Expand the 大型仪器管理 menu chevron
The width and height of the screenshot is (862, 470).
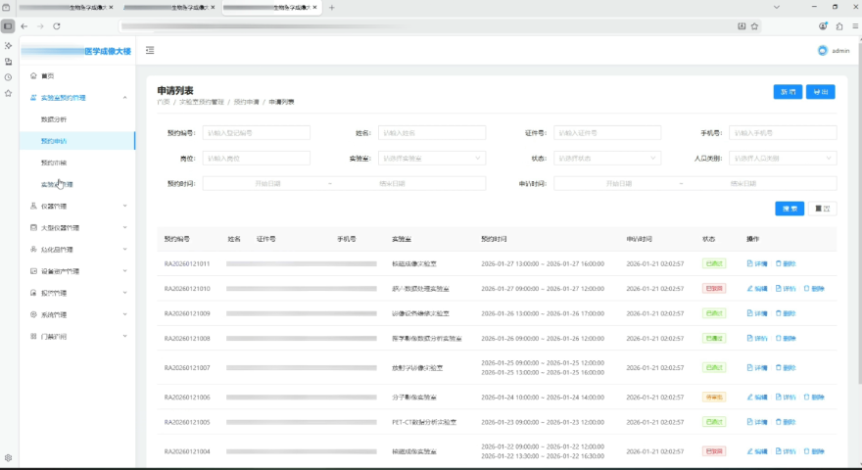[124, 227]
